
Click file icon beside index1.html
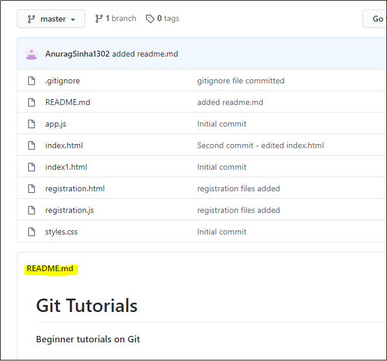[x=32, y=167]
